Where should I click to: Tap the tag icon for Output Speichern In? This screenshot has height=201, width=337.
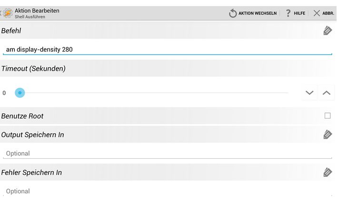click(x=327, y=135)
